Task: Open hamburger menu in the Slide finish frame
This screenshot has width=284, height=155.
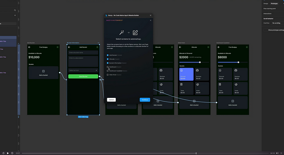Action: point(208,47)
